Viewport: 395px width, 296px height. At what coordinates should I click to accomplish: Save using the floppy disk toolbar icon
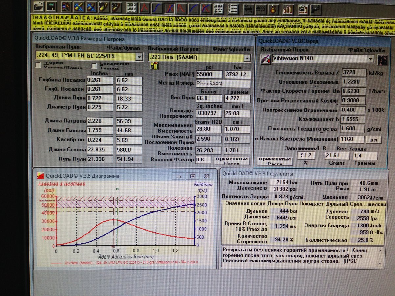pyautogui.click(x=51, y=7)
